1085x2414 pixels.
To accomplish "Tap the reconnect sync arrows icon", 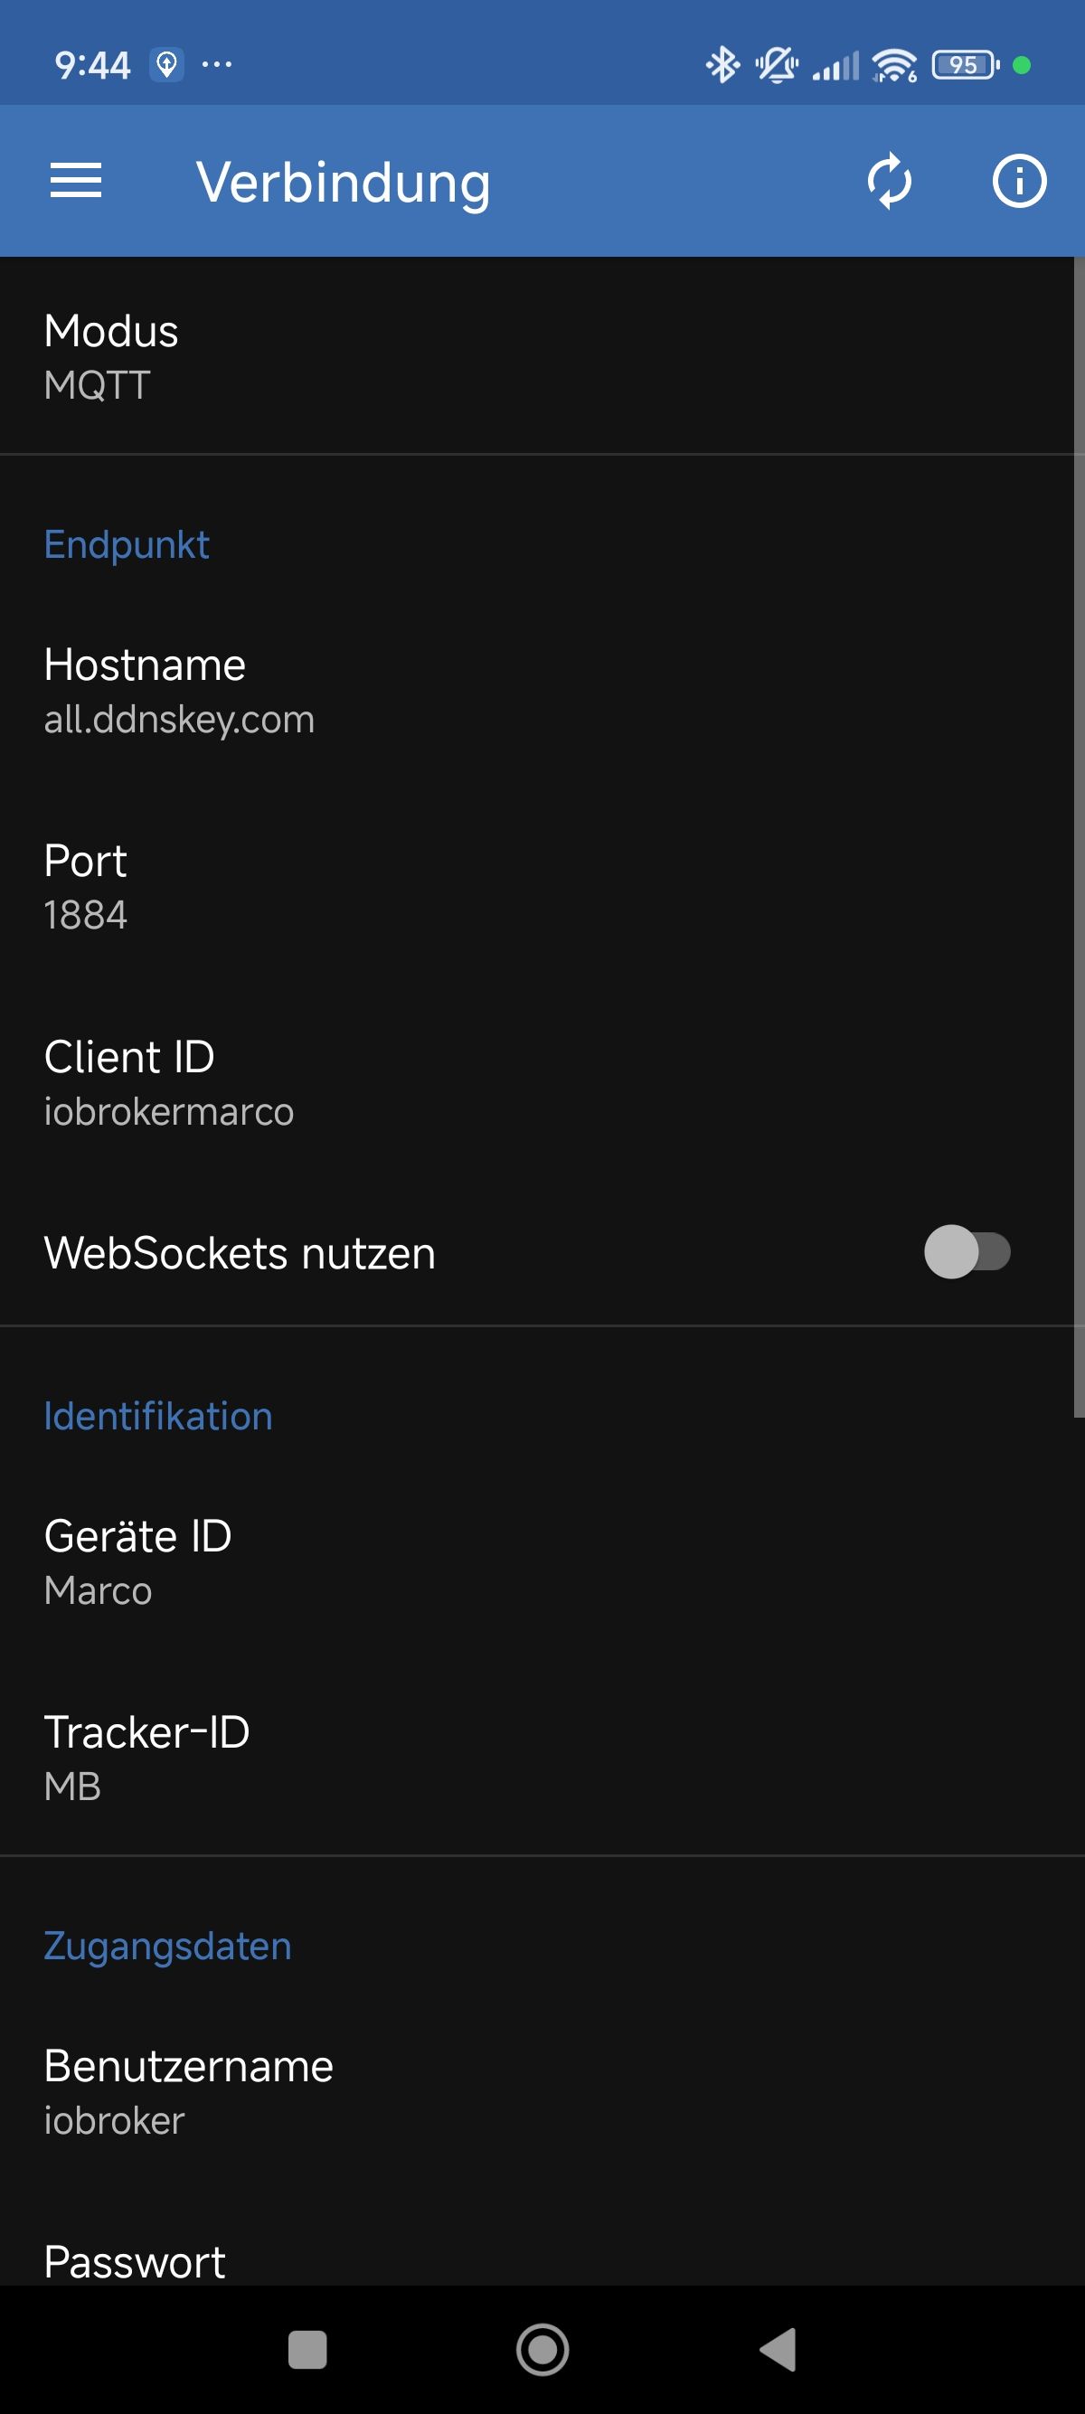I will 889,180.
